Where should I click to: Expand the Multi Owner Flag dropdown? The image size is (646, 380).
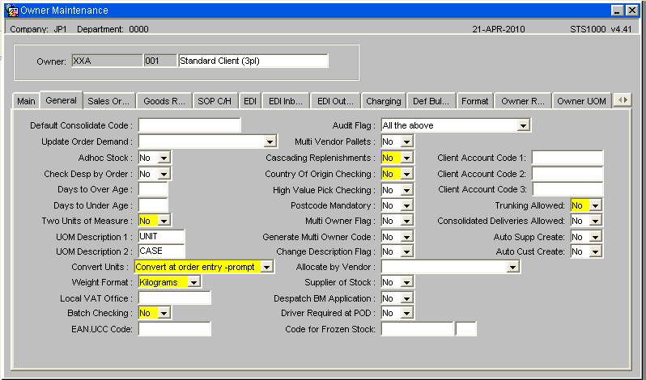(407, 222)
